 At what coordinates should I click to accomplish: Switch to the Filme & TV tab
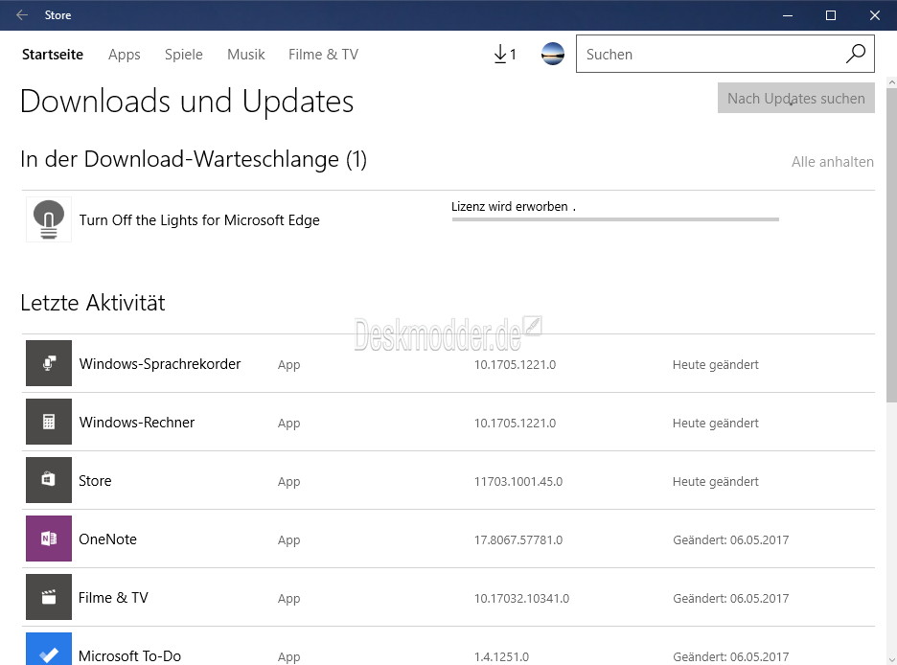[323, 55]
